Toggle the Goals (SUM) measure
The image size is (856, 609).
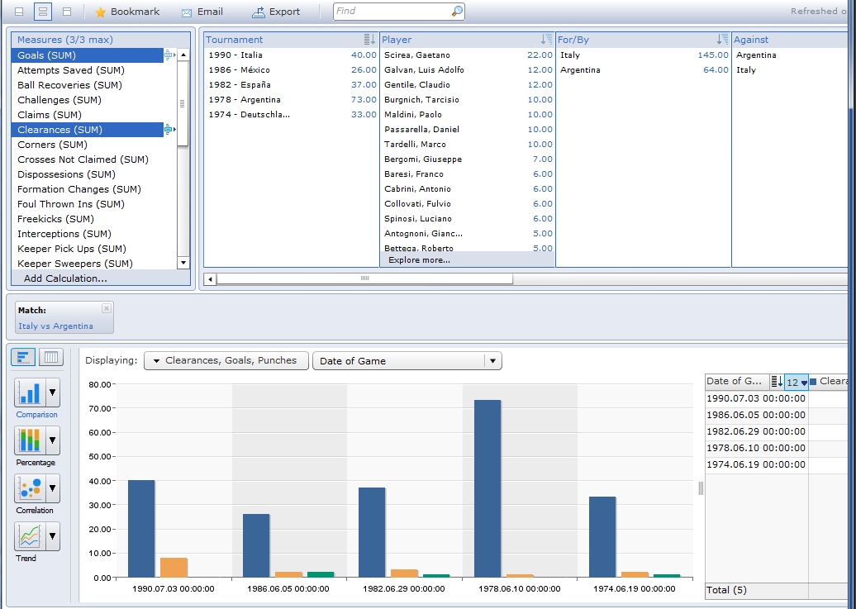88,55
